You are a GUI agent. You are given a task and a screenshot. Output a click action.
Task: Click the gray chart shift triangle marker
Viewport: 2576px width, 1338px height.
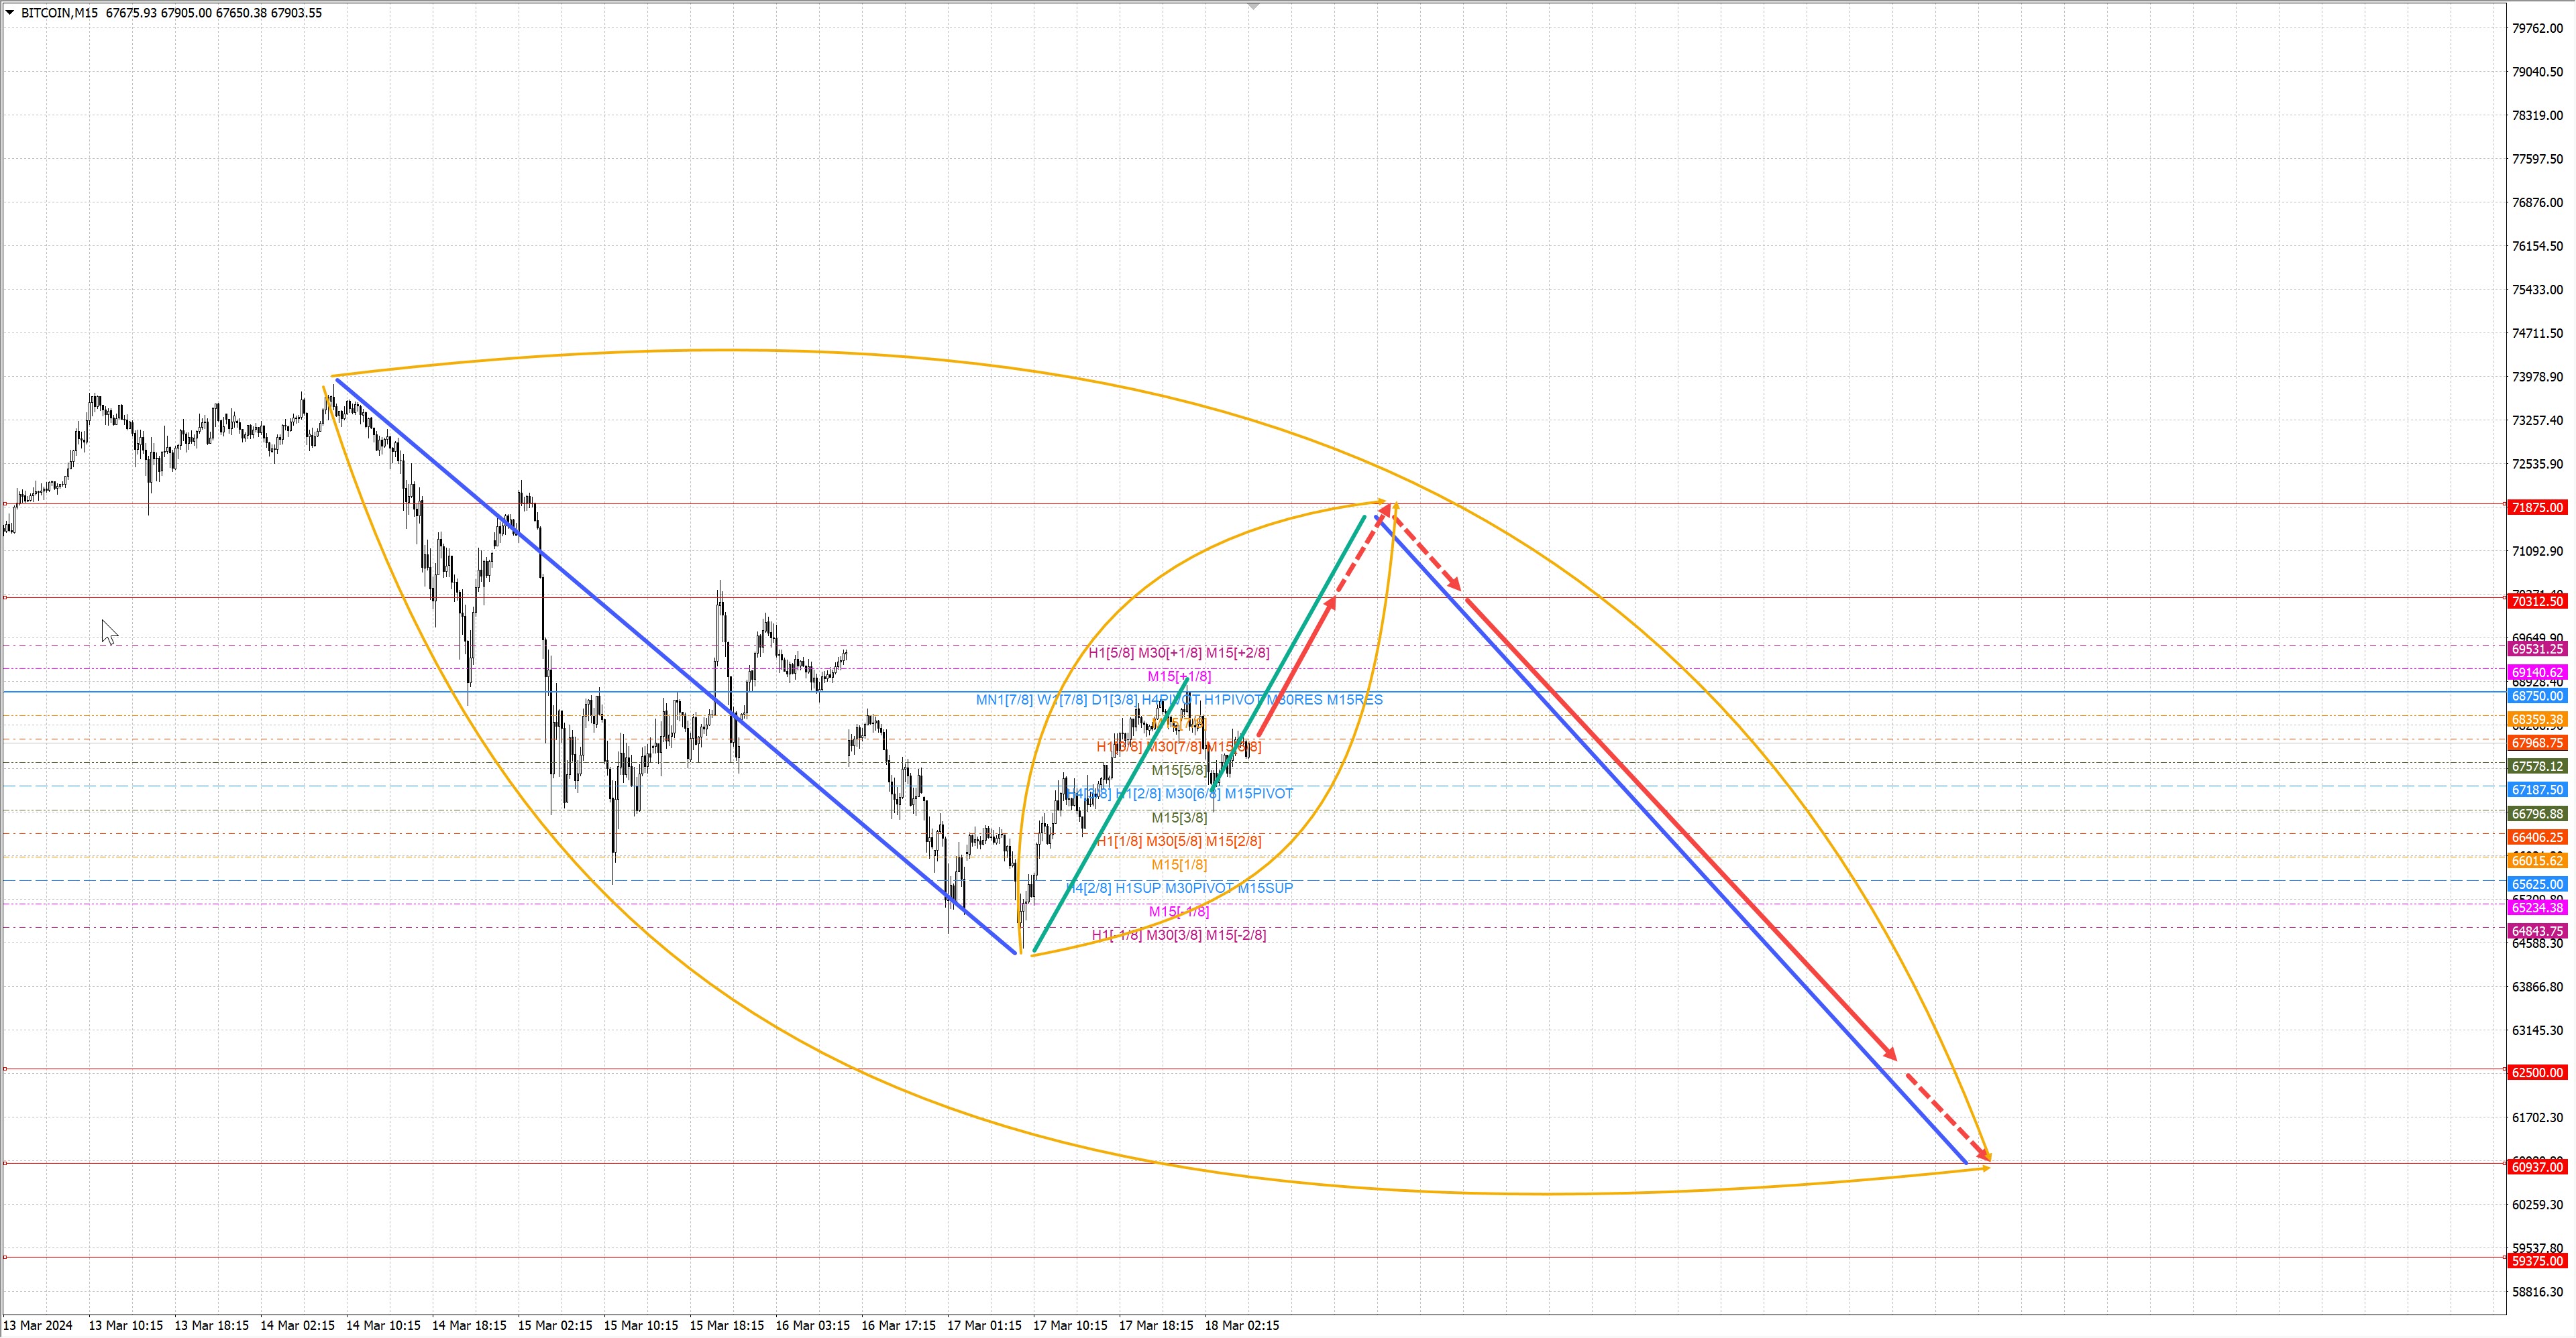[1253, 6]
